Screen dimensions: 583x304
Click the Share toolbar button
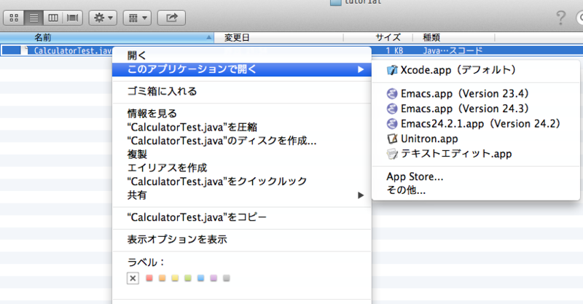click(171, 17)
